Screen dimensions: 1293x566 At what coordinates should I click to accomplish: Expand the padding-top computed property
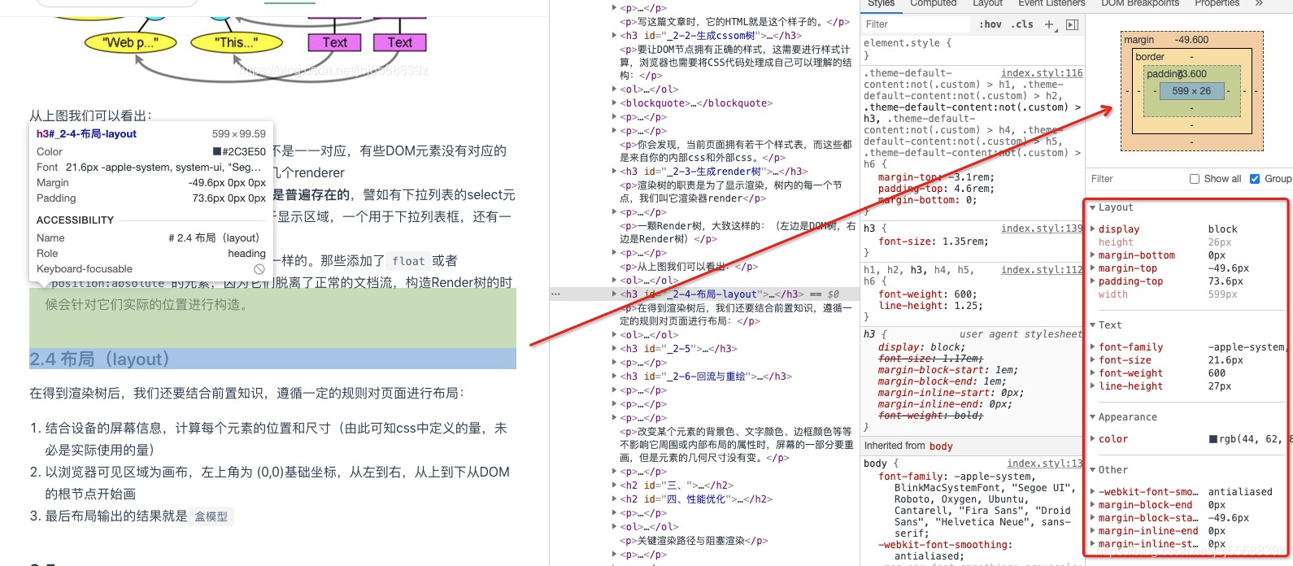[1092, 281]
